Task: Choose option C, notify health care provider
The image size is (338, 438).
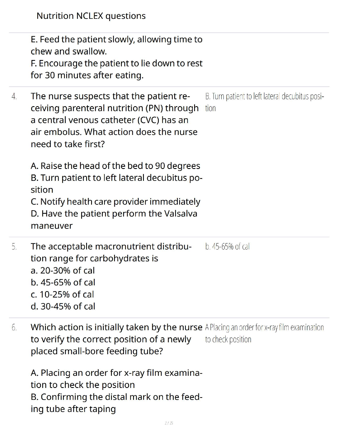Action: [x=115, y=202]
